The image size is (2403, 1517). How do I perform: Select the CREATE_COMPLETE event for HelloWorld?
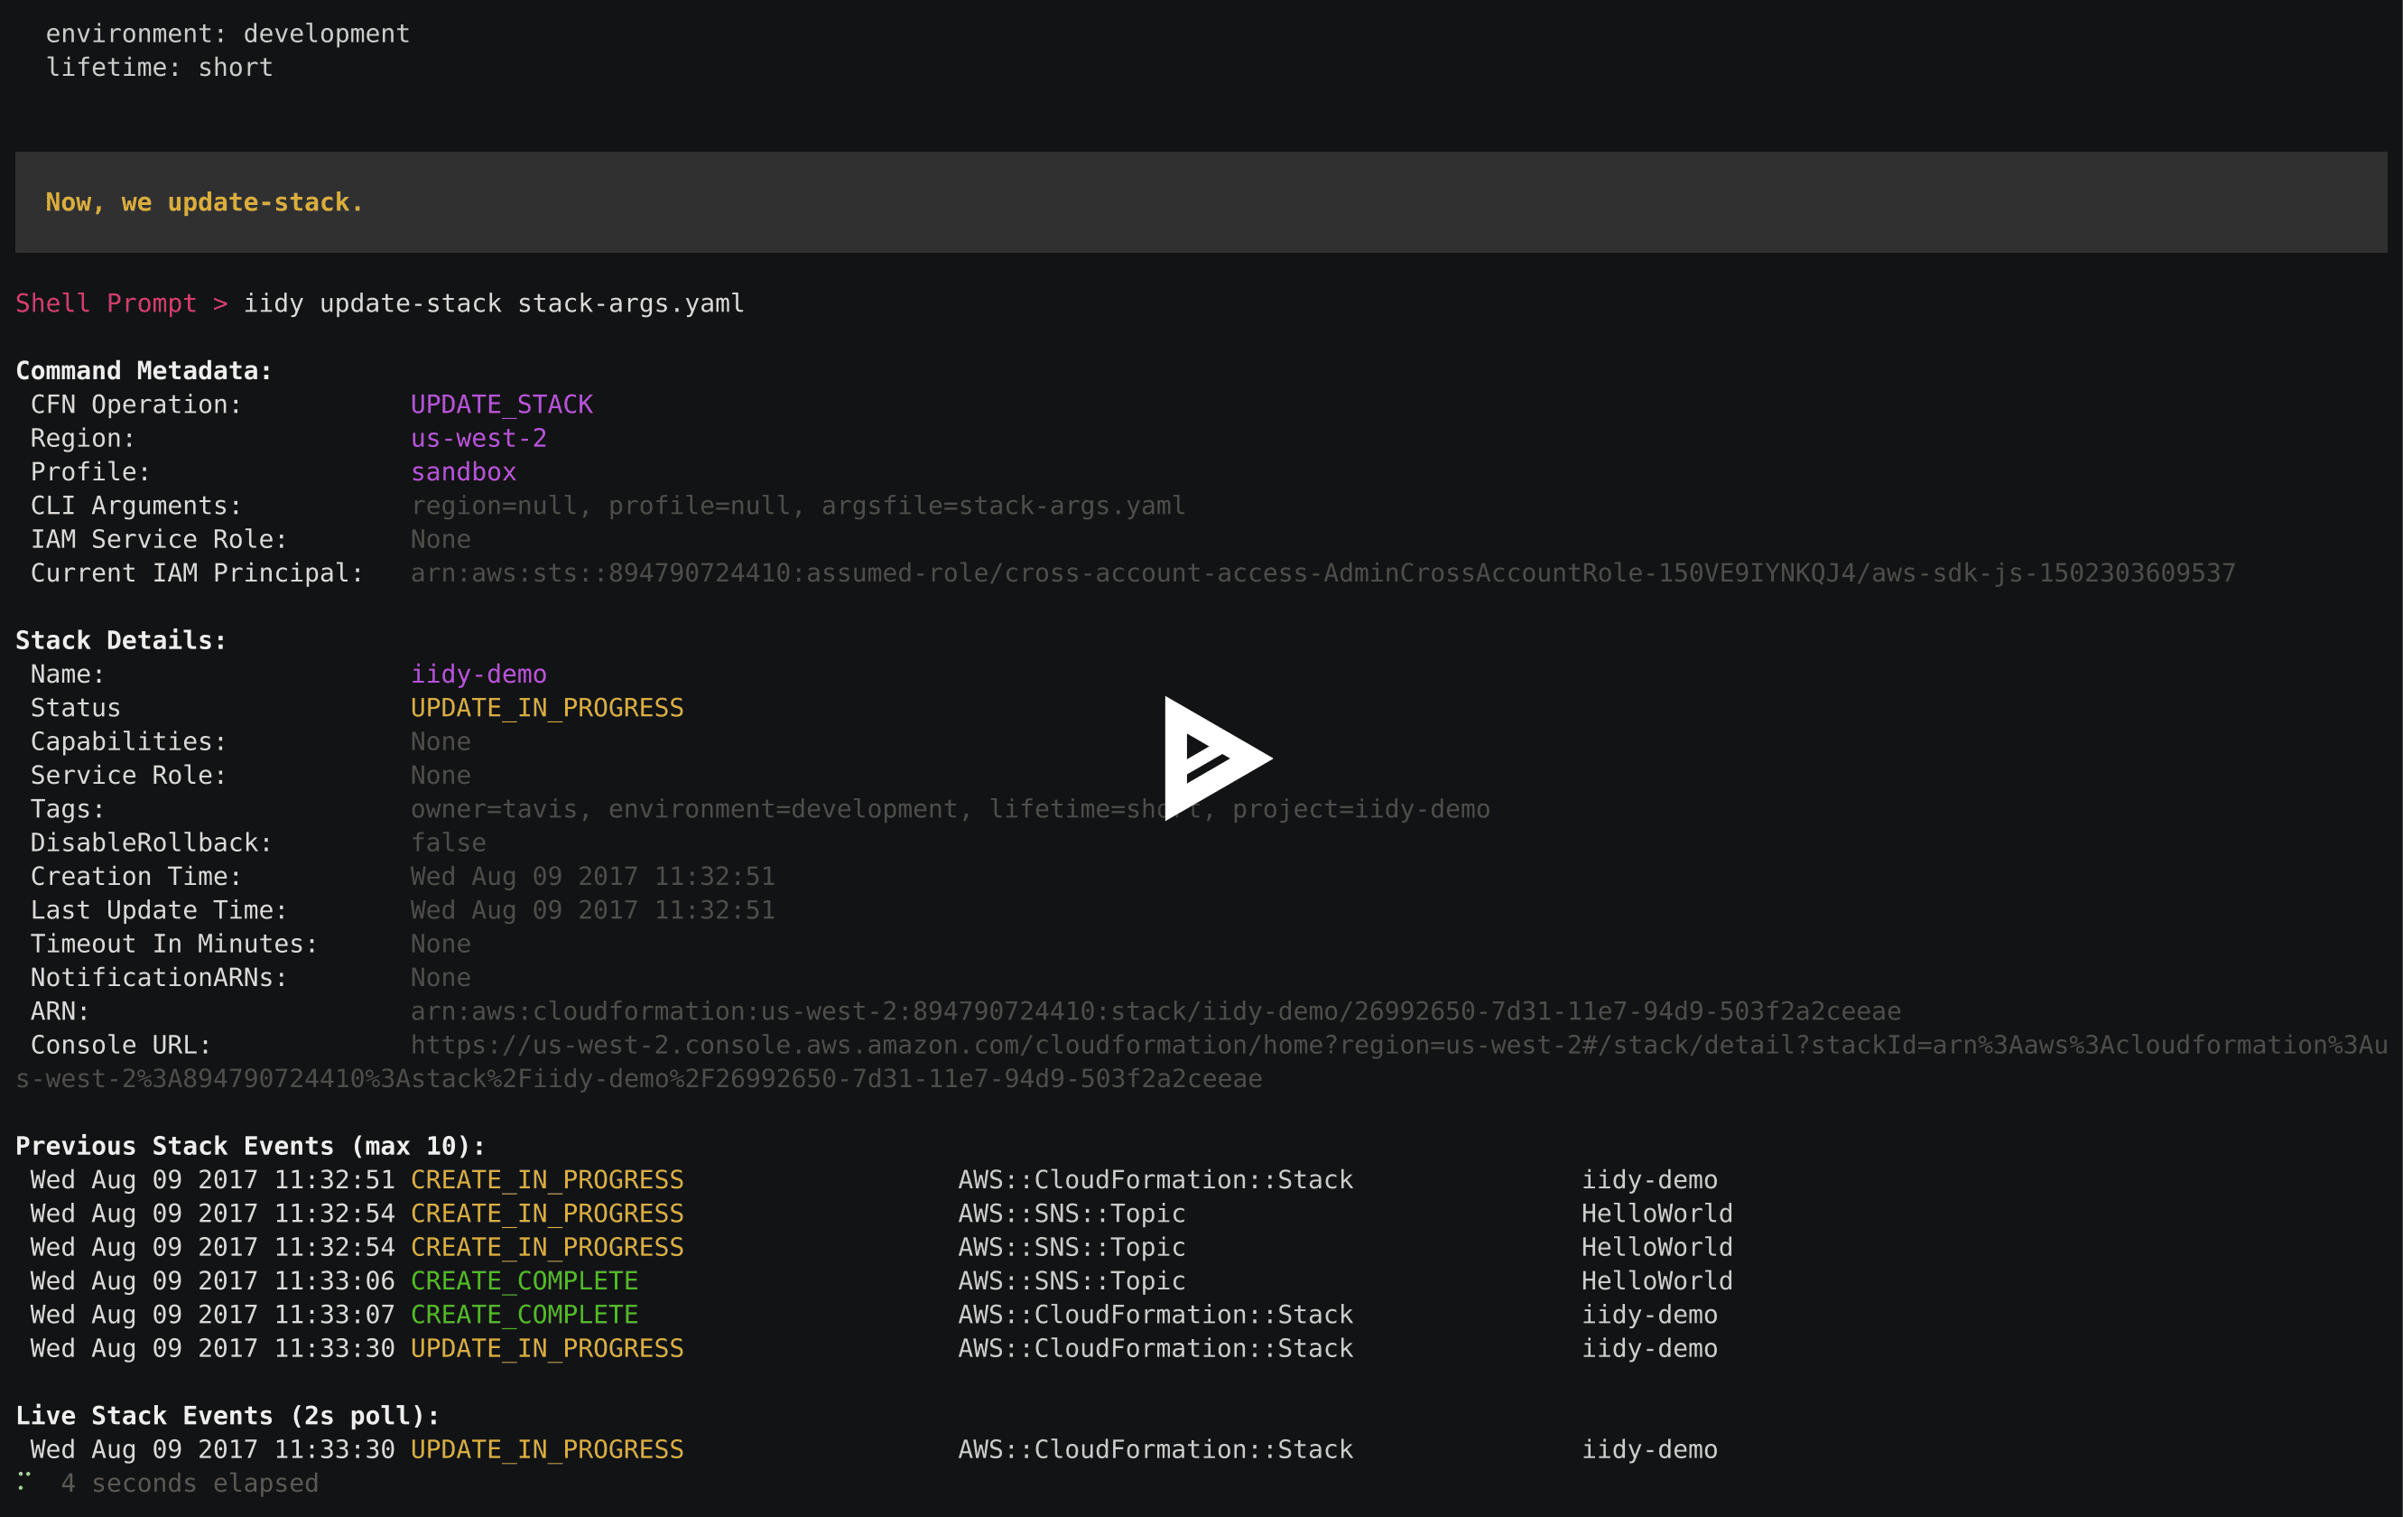pyautogui.click(x=523, y=1280)
